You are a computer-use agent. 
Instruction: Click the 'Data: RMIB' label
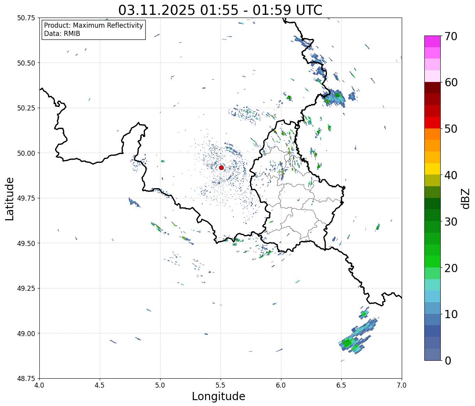62,34
